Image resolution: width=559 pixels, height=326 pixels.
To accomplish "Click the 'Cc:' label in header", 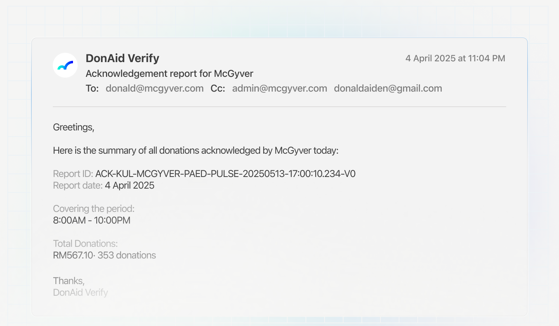I will click(x=218, y=88).
